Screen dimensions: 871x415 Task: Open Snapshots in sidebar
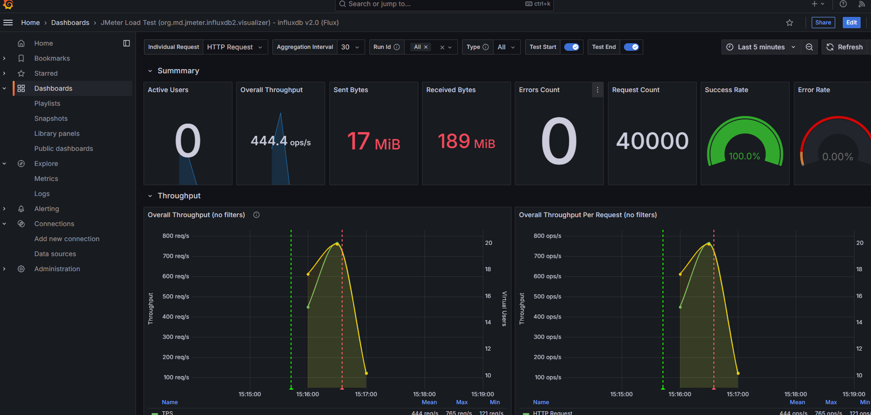click(51, 118)
